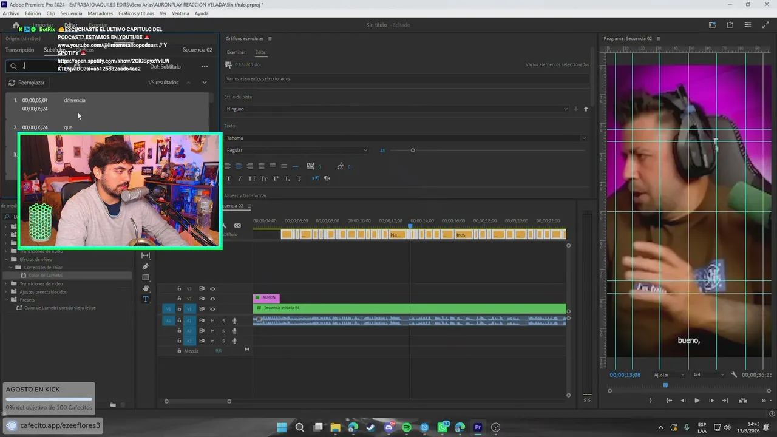777x437 pixels.
Task: Expand Efectos de vídeo folder
Action: (x=7, y=260)
